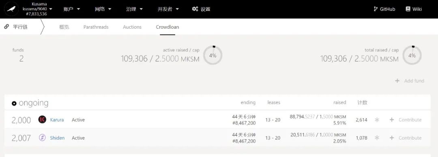
Task: Open the Karura project logo
Action: (42, 120)
